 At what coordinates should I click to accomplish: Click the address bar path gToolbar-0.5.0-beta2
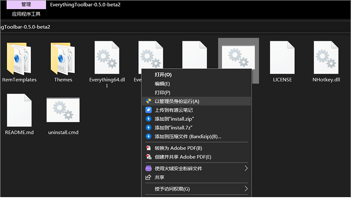pos(25,27)
